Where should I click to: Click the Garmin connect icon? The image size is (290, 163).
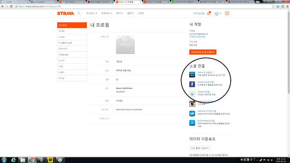(x=192, y=75)
